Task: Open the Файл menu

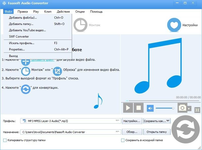Action: click(8, 12)
